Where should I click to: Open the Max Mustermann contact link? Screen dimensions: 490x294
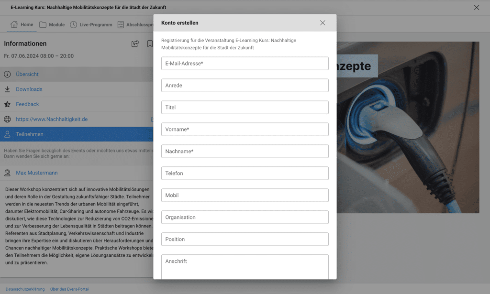click(36, 173)
